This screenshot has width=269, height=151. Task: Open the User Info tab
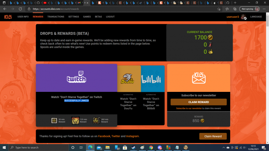(23, 17)
